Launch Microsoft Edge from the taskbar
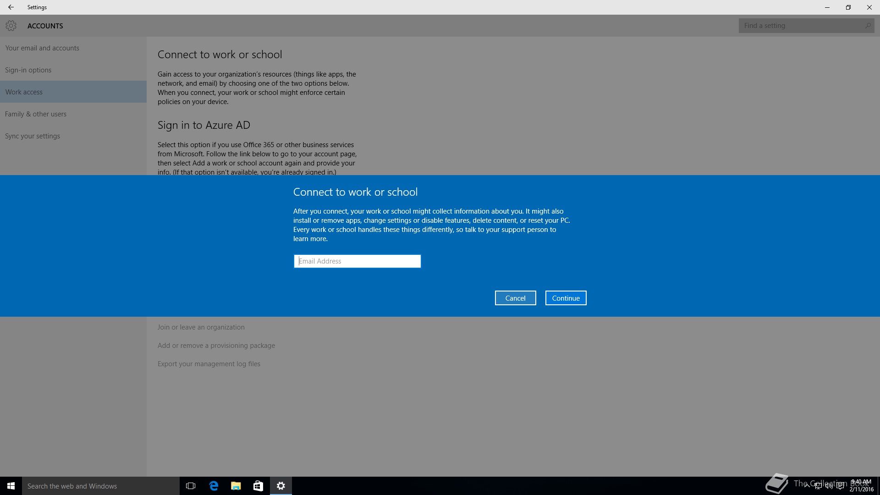The width and height of the screenshot is (880, 495). click(214, 486)
